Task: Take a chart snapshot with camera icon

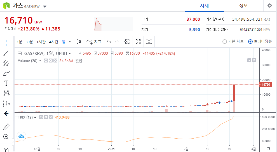Action: 149,42
